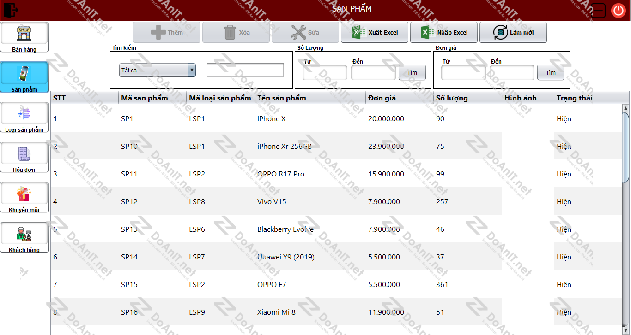Focus the Đơn giá Đến field

point(512,73)
